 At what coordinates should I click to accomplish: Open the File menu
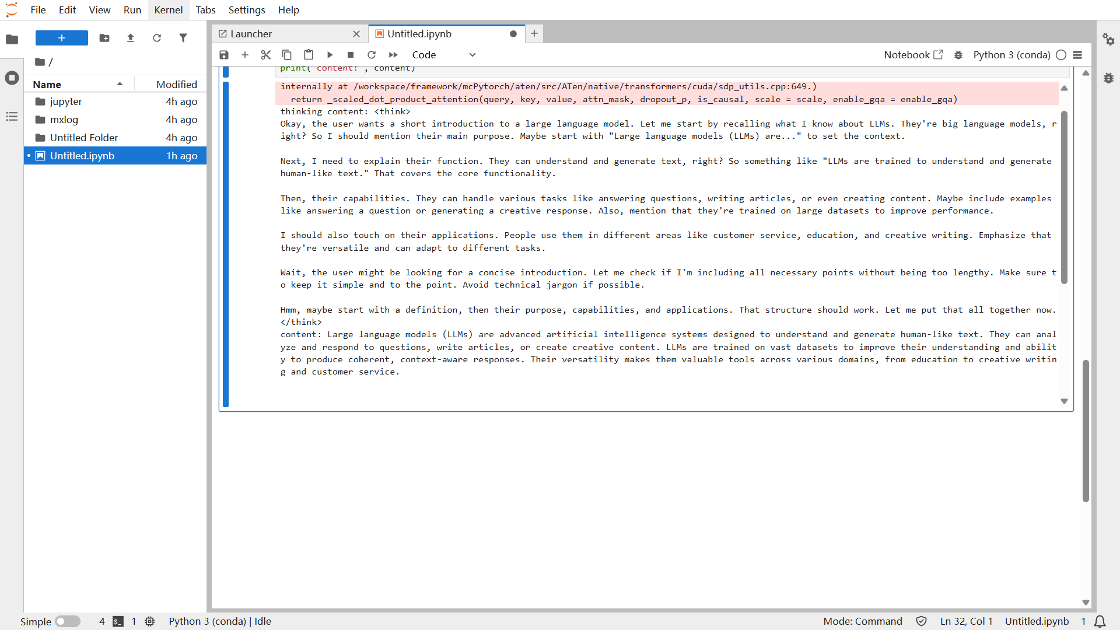pos(38,10)
